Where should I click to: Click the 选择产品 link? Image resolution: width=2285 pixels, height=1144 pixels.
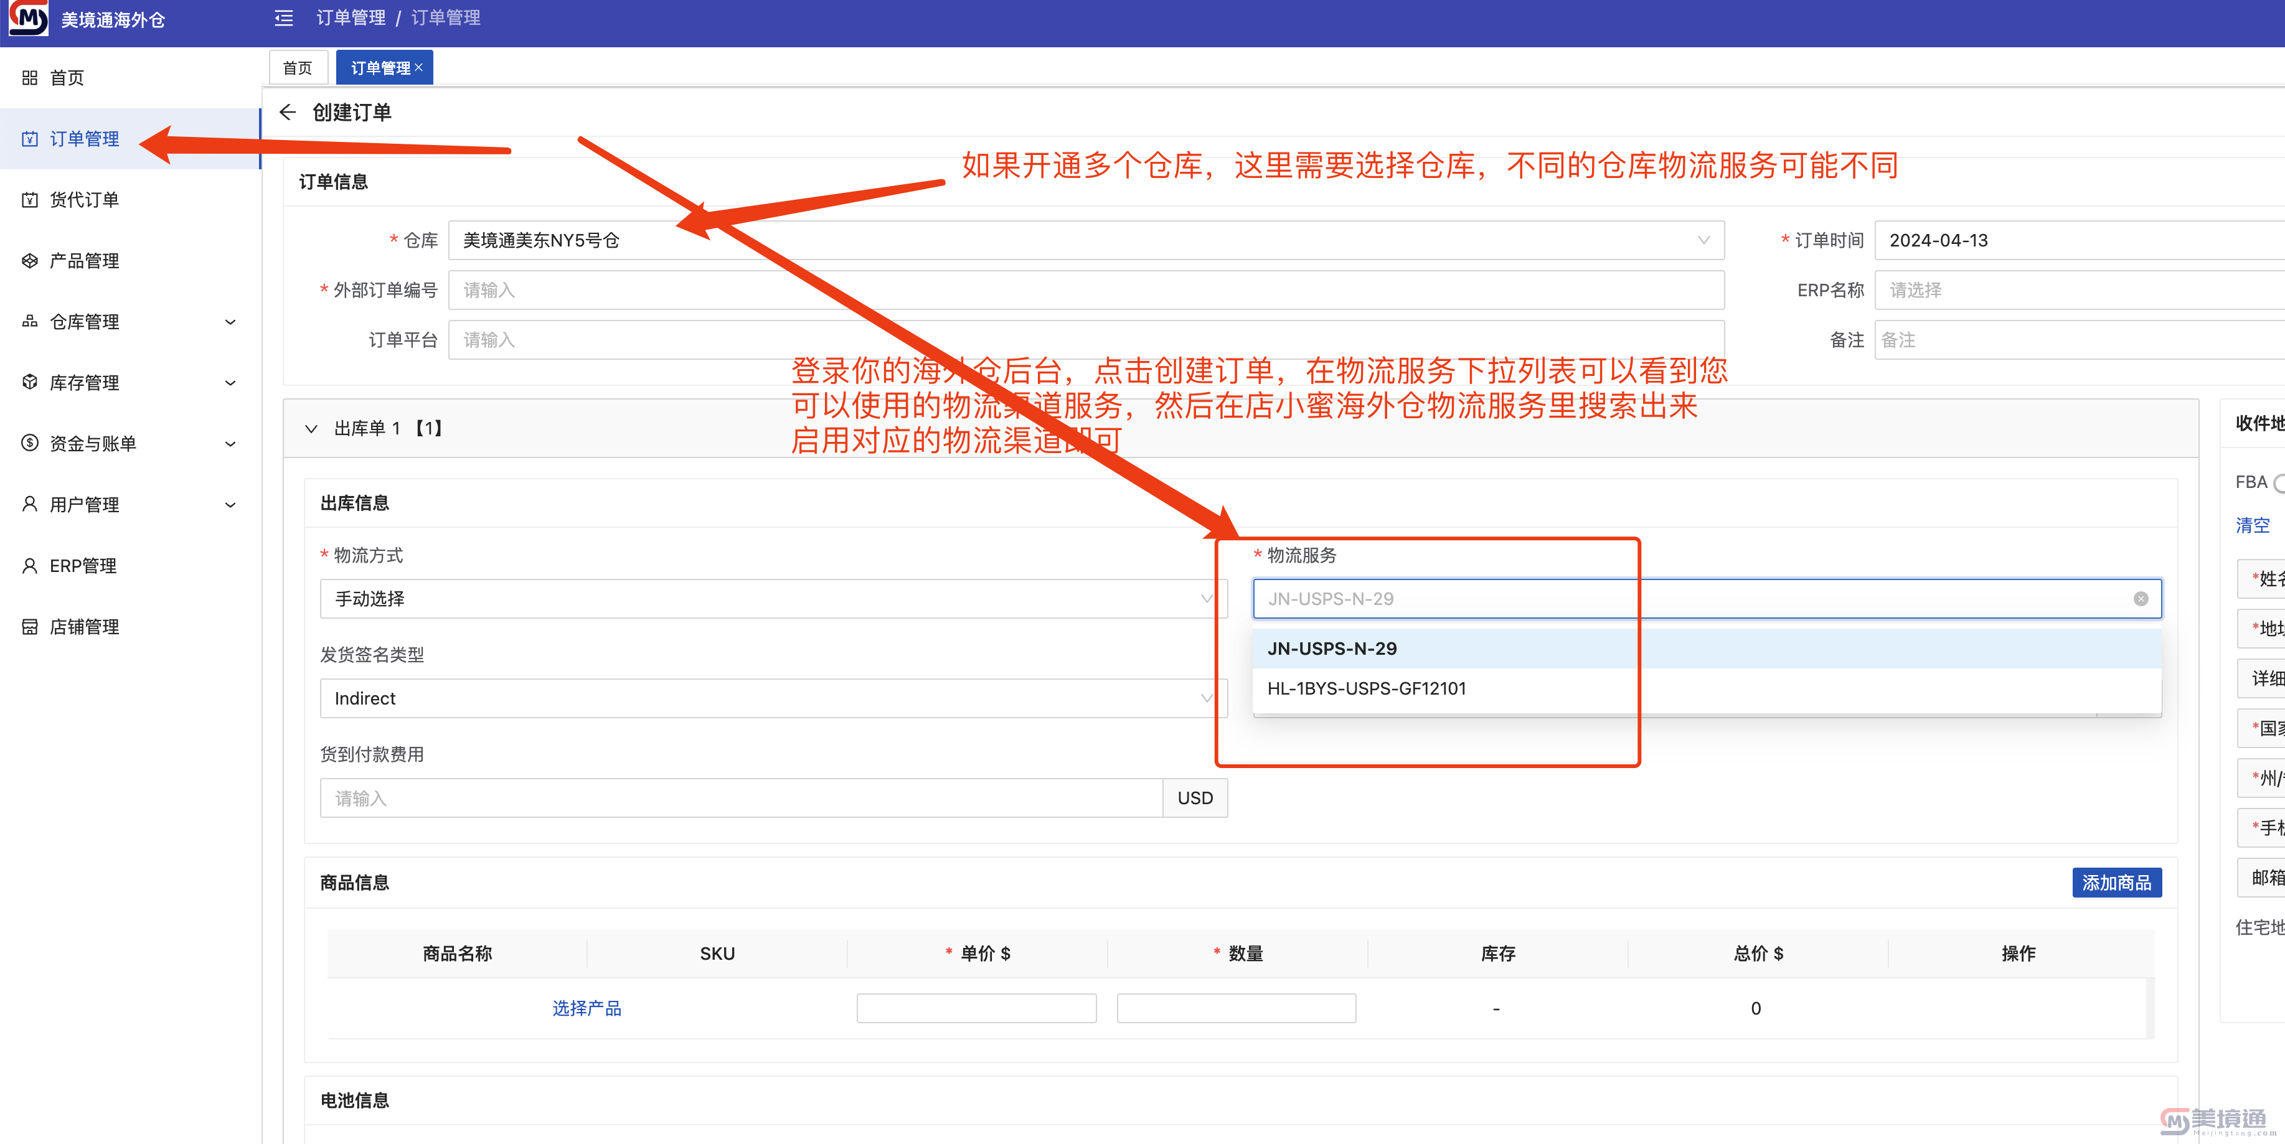click(x=587, y=1008)
